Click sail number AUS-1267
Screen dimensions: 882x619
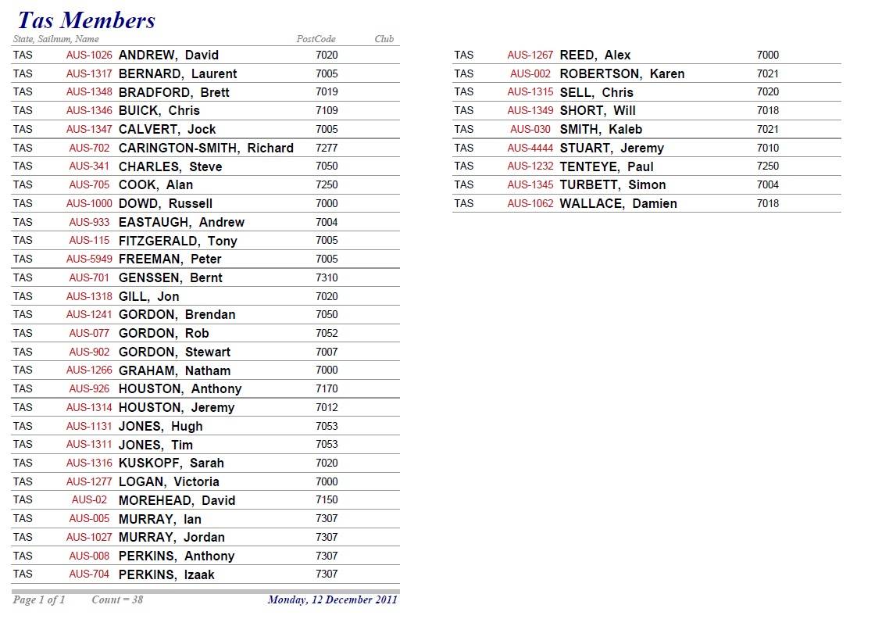[530, 55]
